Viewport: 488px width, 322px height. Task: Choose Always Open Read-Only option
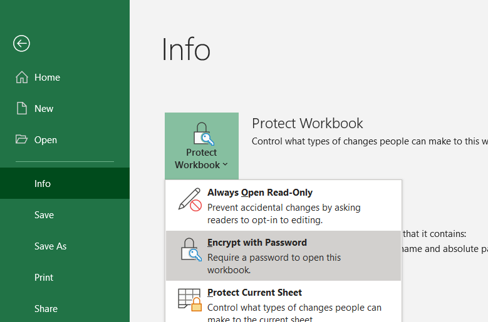click(x=284, y=206)
